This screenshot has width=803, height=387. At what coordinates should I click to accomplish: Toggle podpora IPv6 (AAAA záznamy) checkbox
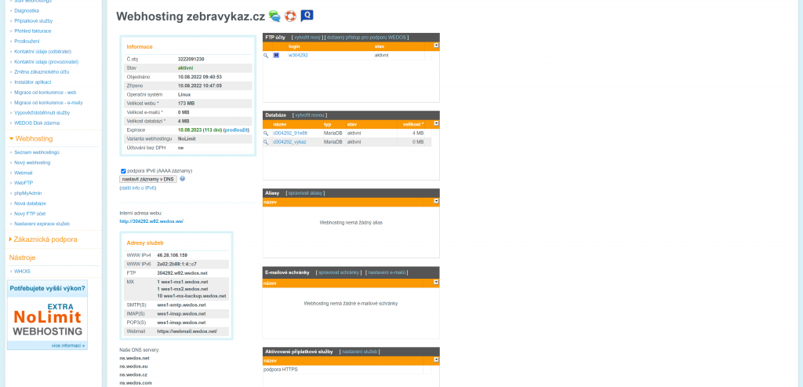(x=123, y=170)
